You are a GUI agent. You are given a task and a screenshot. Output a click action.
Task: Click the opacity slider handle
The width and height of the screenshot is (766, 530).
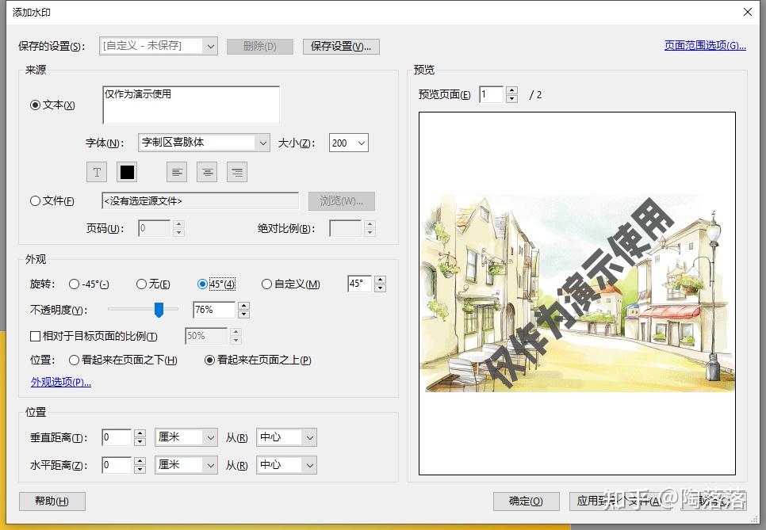coord(159,310)
